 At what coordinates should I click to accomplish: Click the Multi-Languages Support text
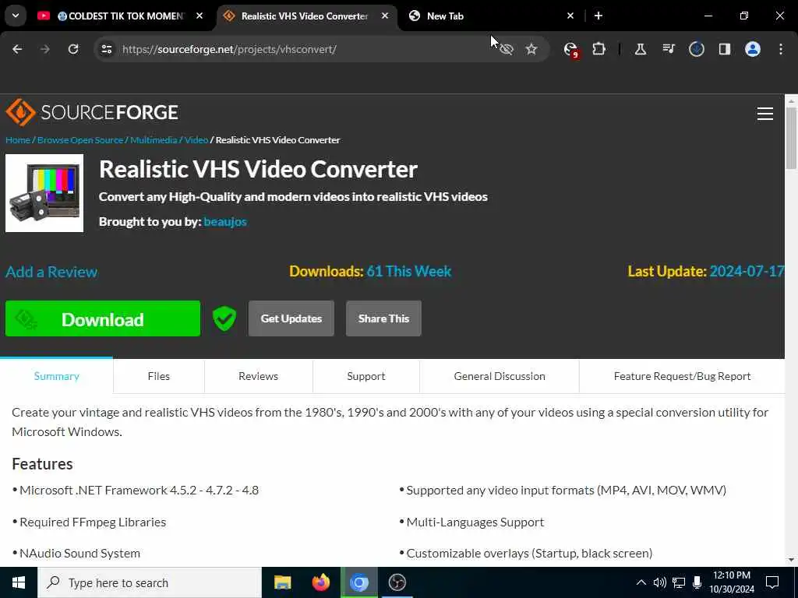pos(475,522)
